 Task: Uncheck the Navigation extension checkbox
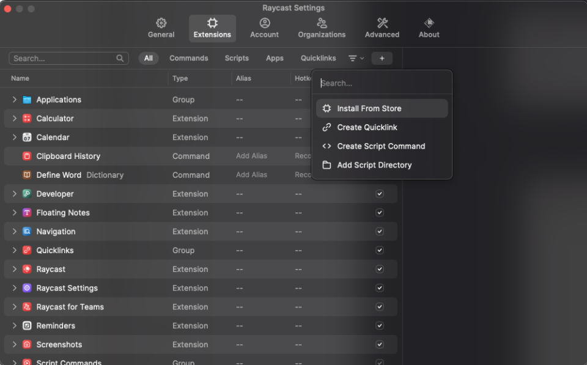point(380,232)
